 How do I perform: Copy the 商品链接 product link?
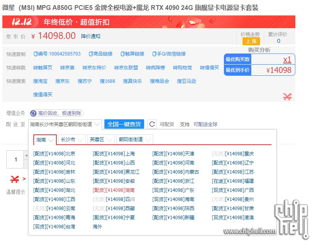100,54
